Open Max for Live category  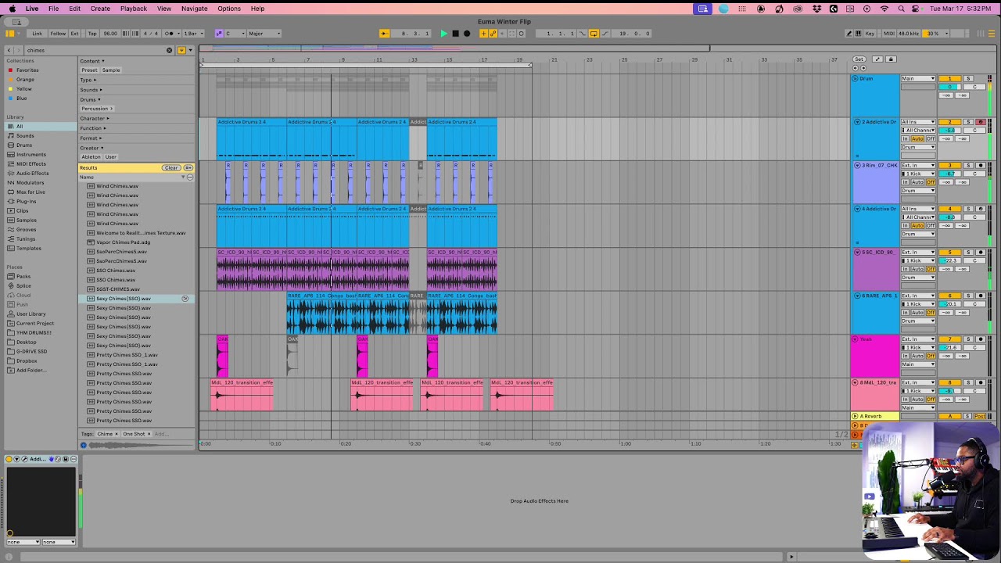click(x=30, y=192)
